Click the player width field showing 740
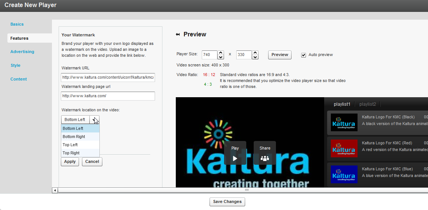Screen dimensions: 428x210 209,55
